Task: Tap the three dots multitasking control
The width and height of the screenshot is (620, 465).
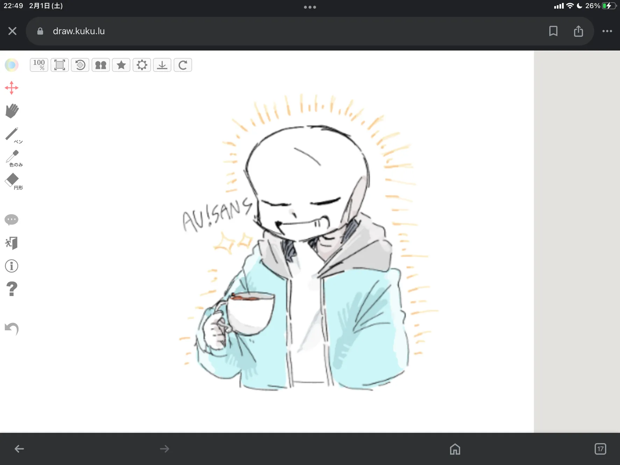Action: click(310, 7)
